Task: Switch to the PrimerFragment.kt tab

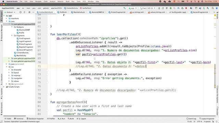Action: [x=118, y=12]
